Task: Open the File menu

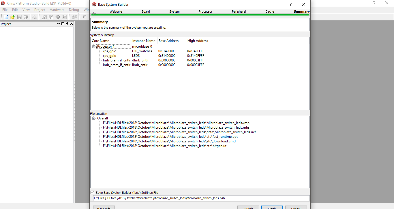Action: pyautogui.click(x=5, y=10)
